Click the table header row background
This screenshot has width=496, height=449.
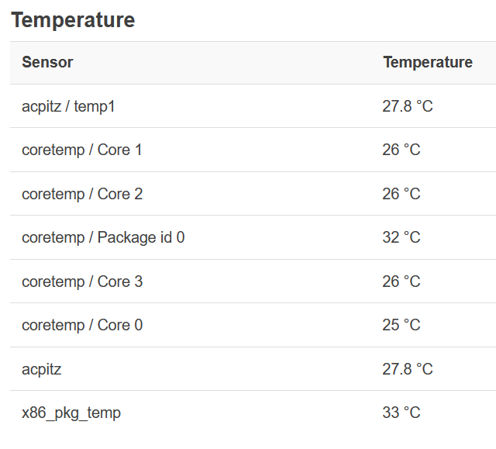point(232,63)
